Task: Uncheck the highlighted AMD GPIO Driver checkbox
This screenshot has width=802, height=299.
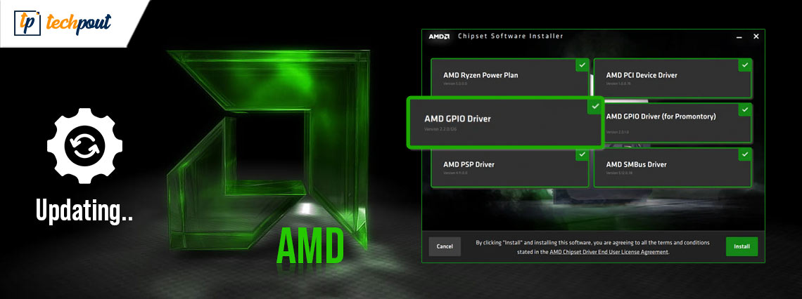Action: click(594, 107)
